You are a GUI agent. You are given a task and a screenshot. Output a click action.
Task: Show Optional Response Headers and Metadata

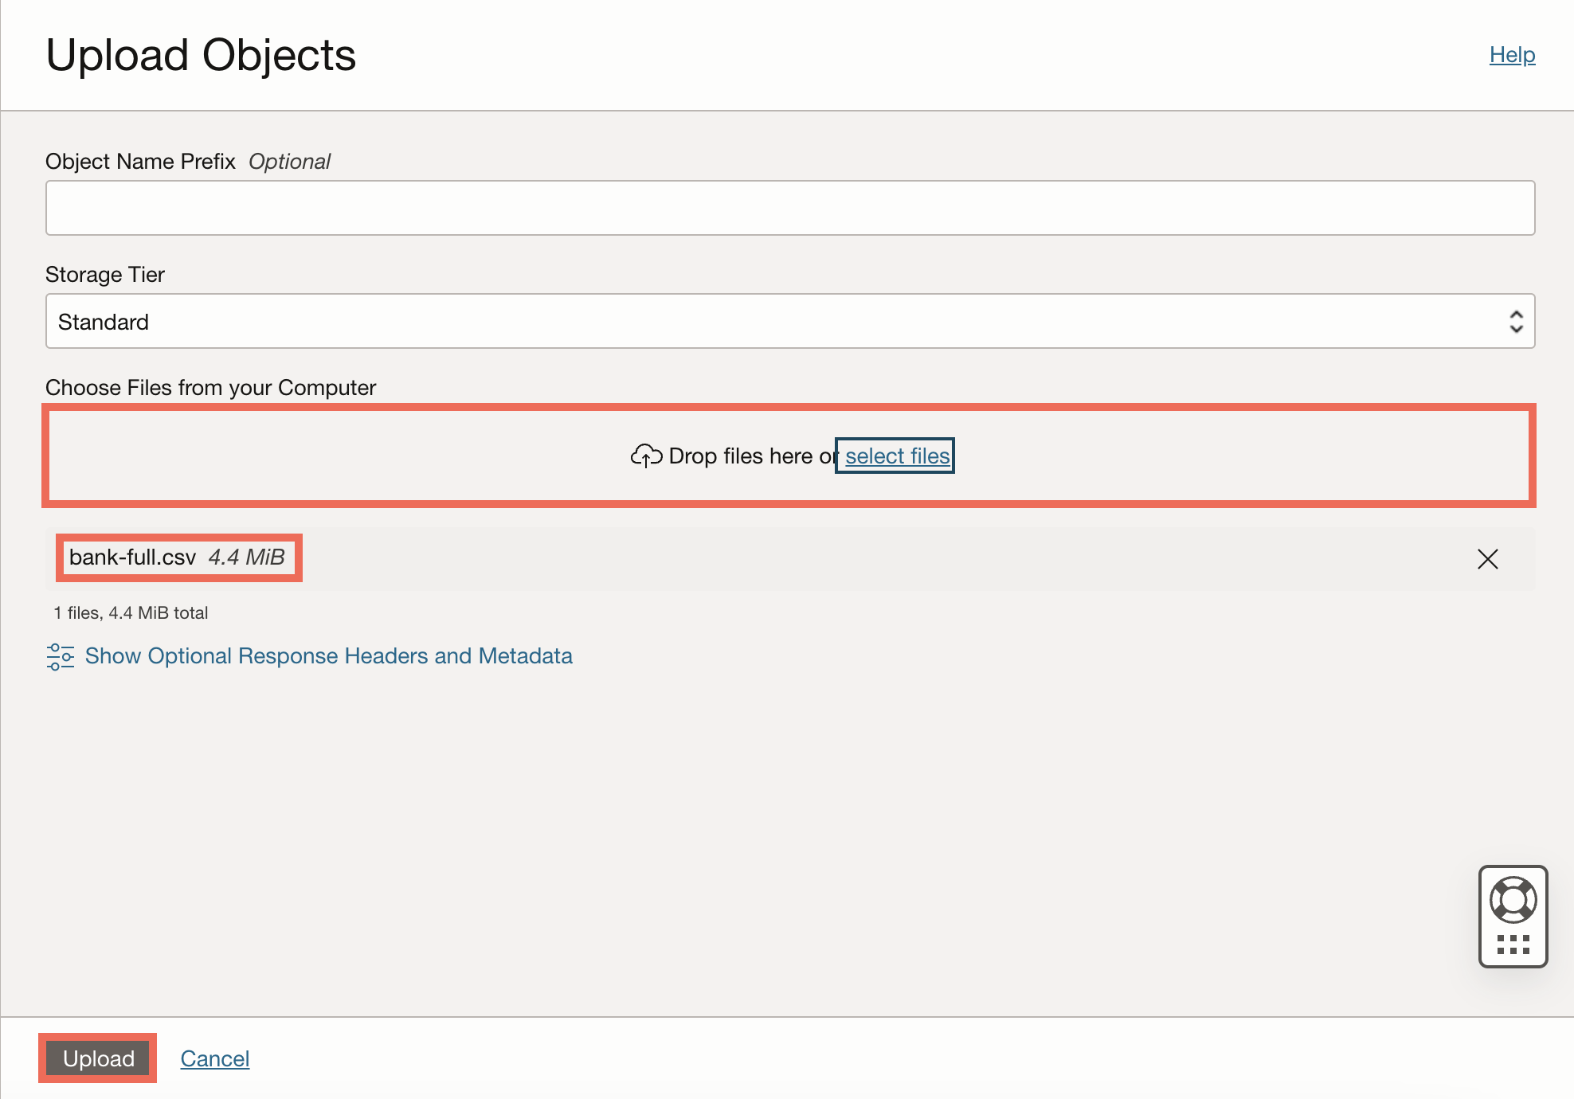click(328, 655)
